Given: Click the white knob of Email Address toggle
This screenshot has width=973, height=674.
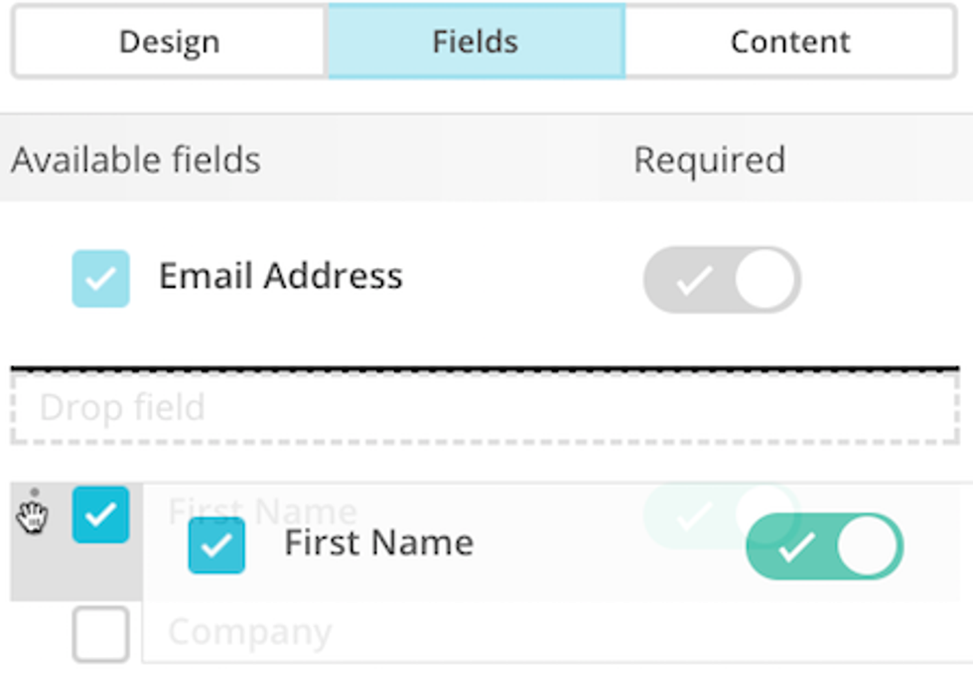Looking at the screenshot, I should click(x=766, y=280).
